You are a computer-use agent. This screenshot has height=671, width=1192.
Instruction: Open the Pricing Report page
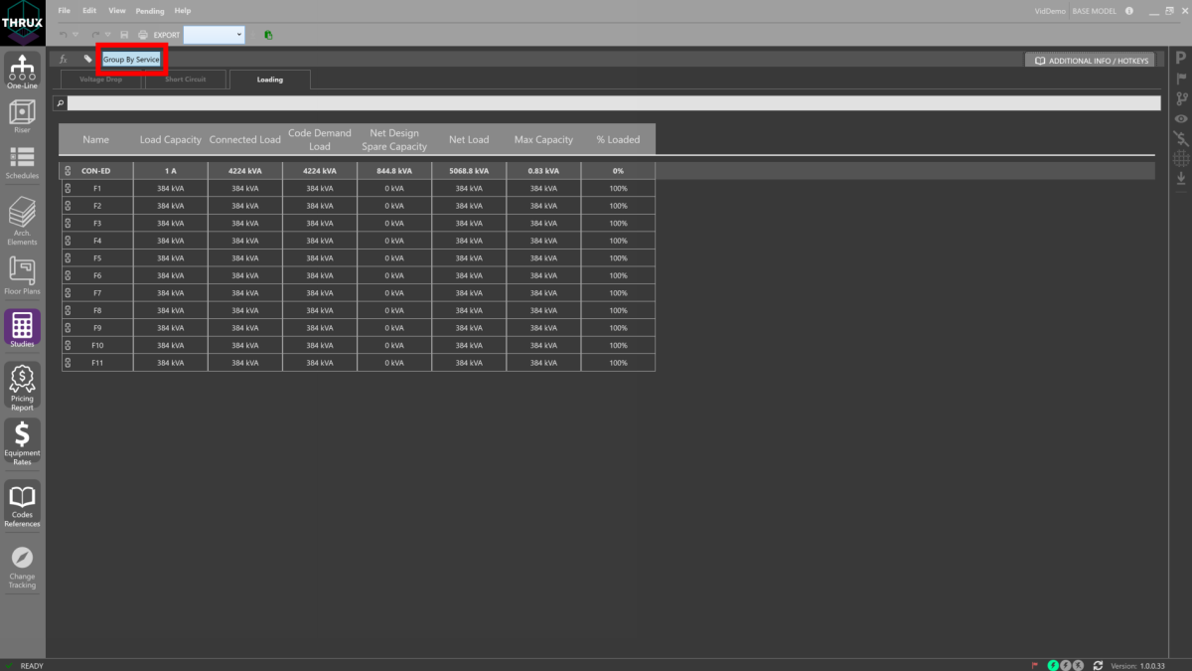(x=22, y=386)
